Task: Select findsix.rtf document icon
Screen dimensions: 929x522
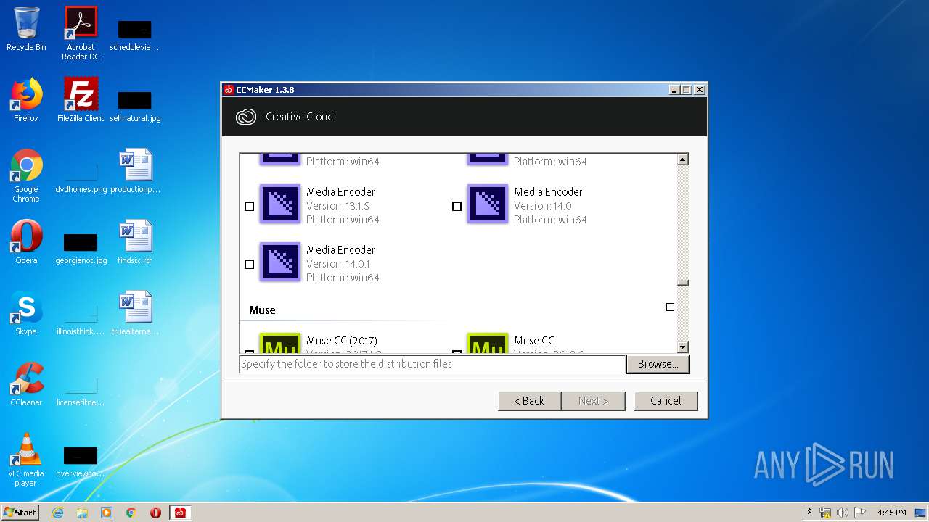Action: (135, 242)
